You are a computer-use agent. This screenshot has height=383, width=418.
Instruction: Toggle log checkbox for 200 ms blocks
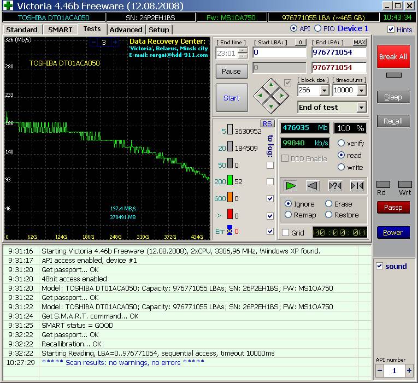(270, 182)
